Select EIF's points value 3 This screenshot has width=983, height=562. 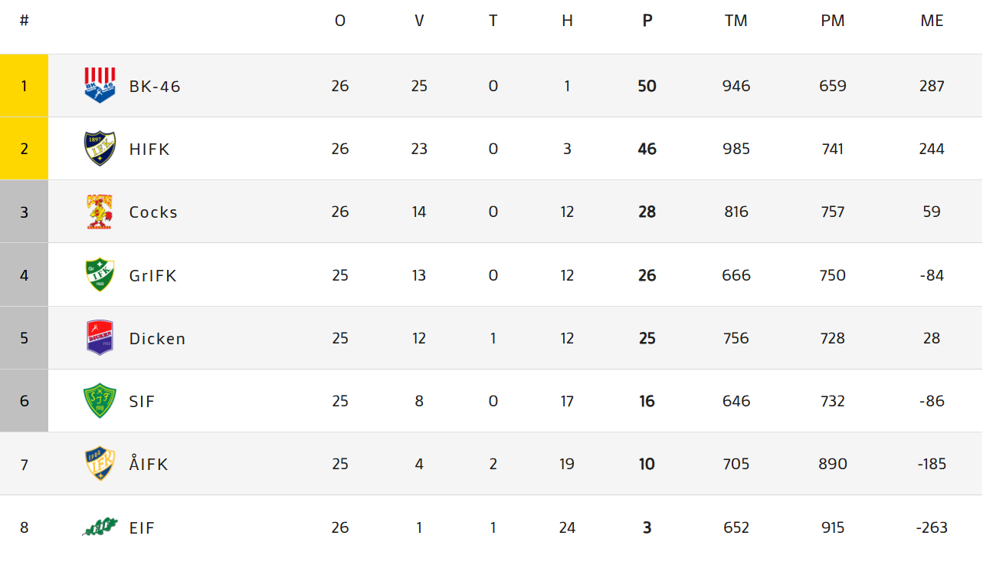coord(647,527)
